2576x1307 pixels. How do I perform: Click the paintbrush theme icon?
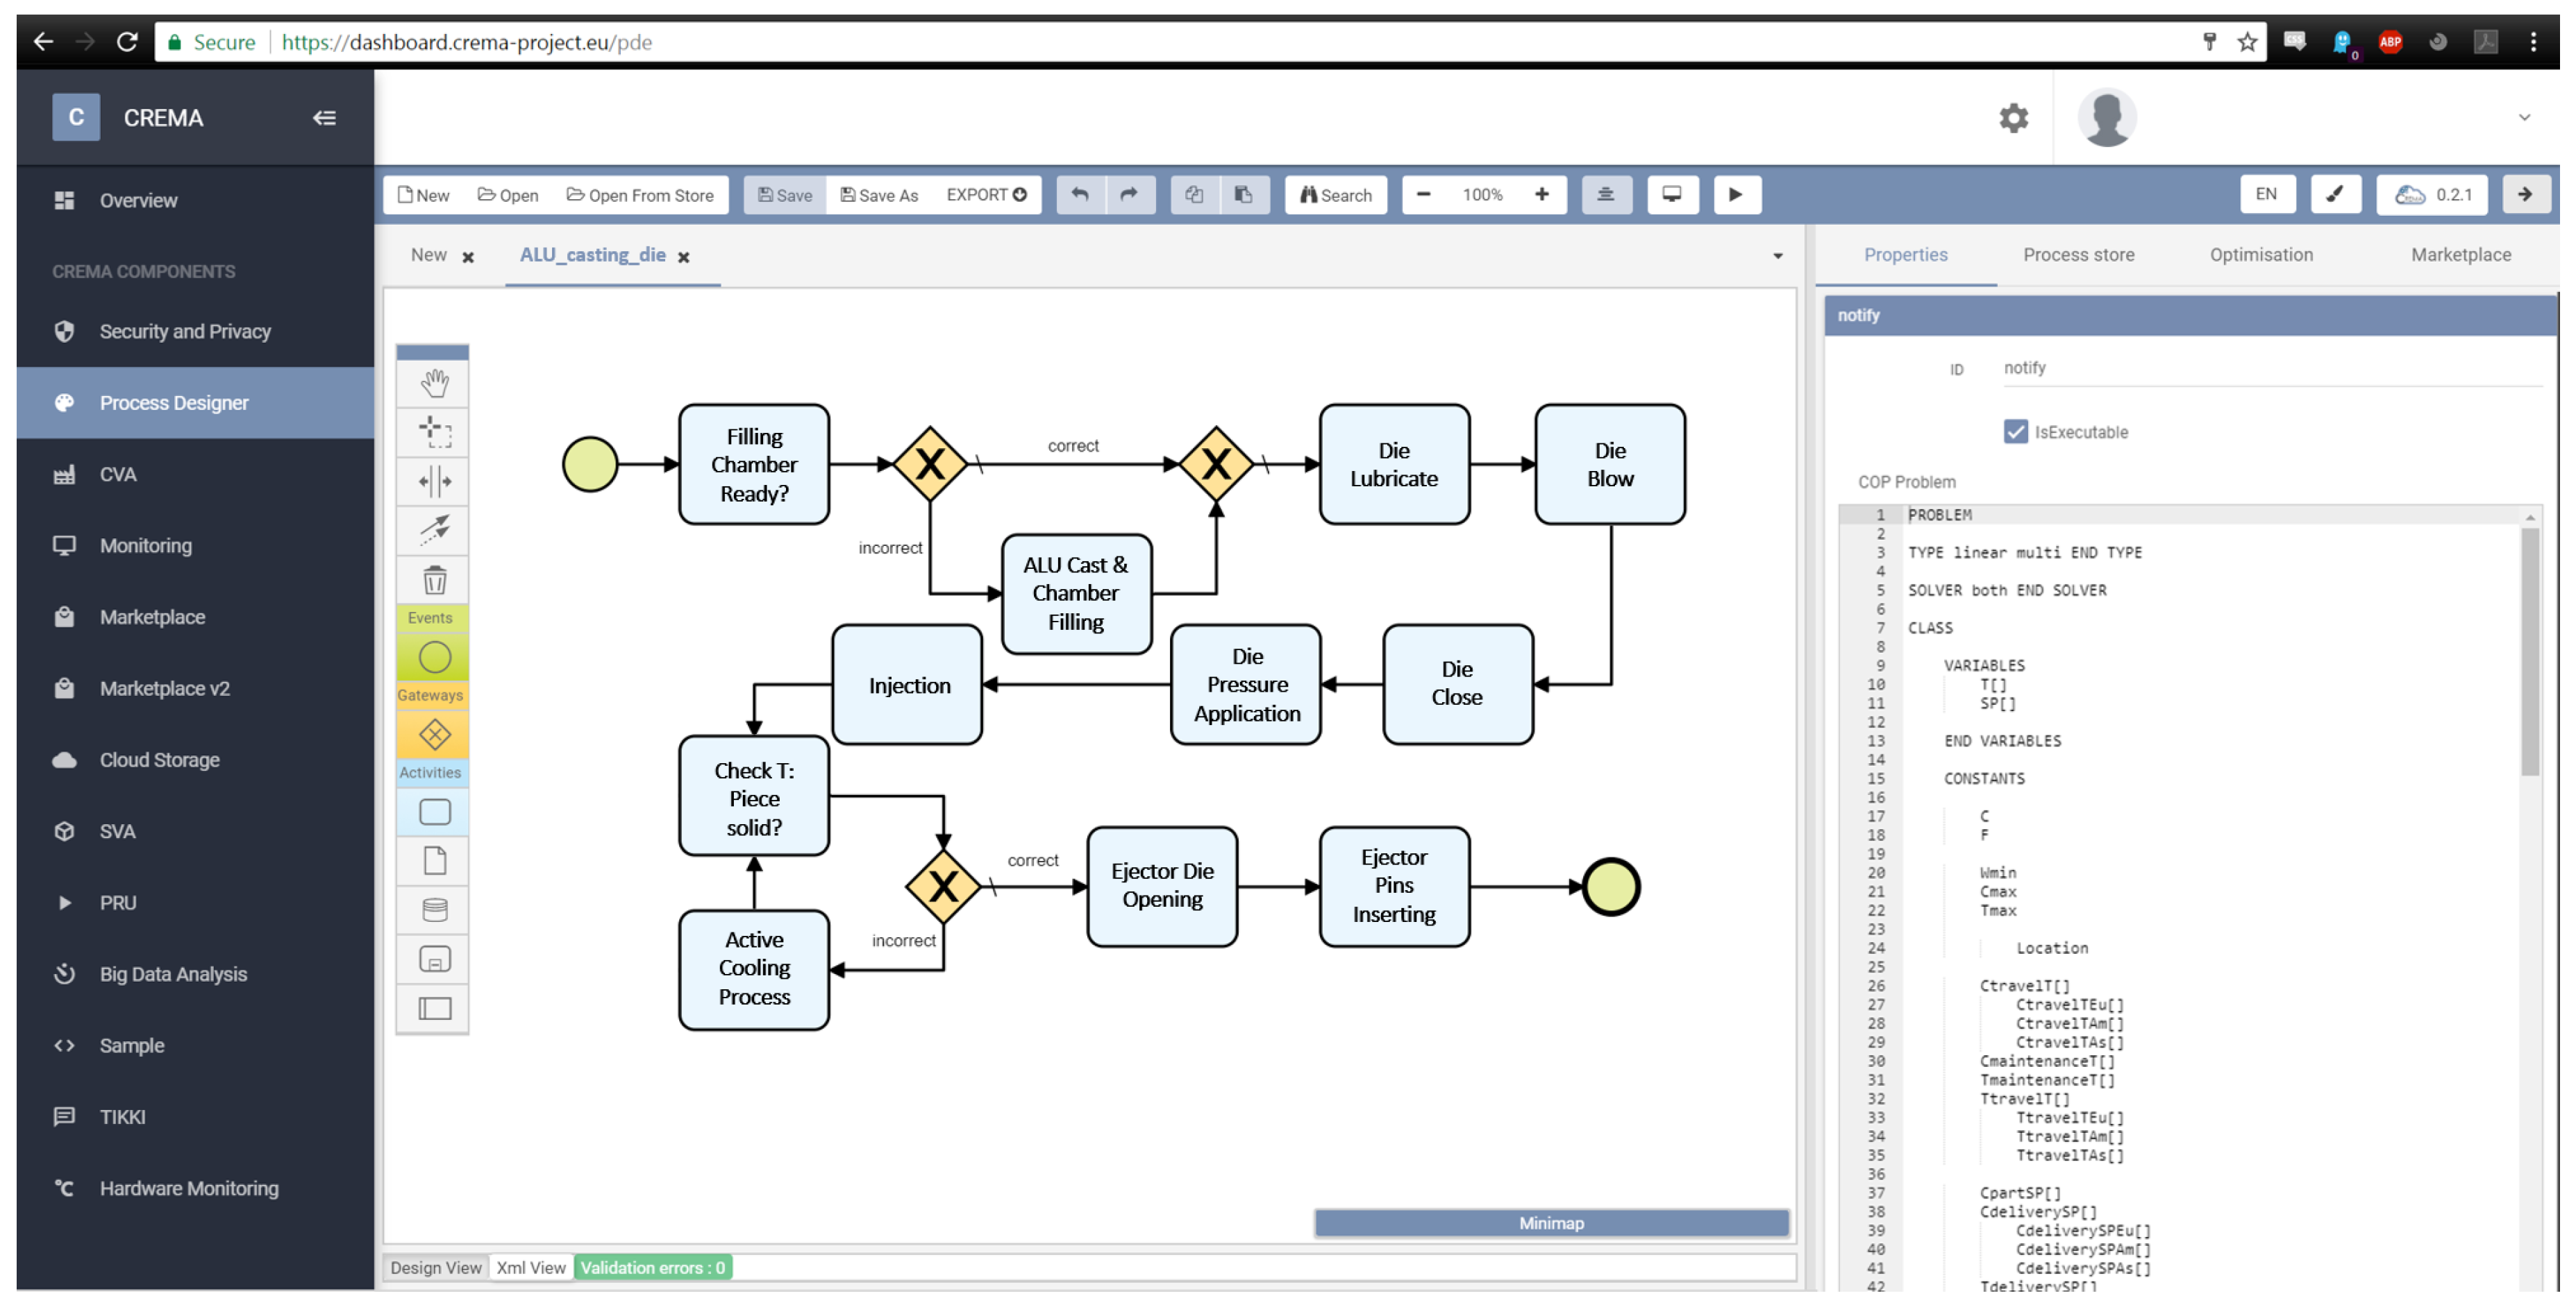pos(2335,195)
